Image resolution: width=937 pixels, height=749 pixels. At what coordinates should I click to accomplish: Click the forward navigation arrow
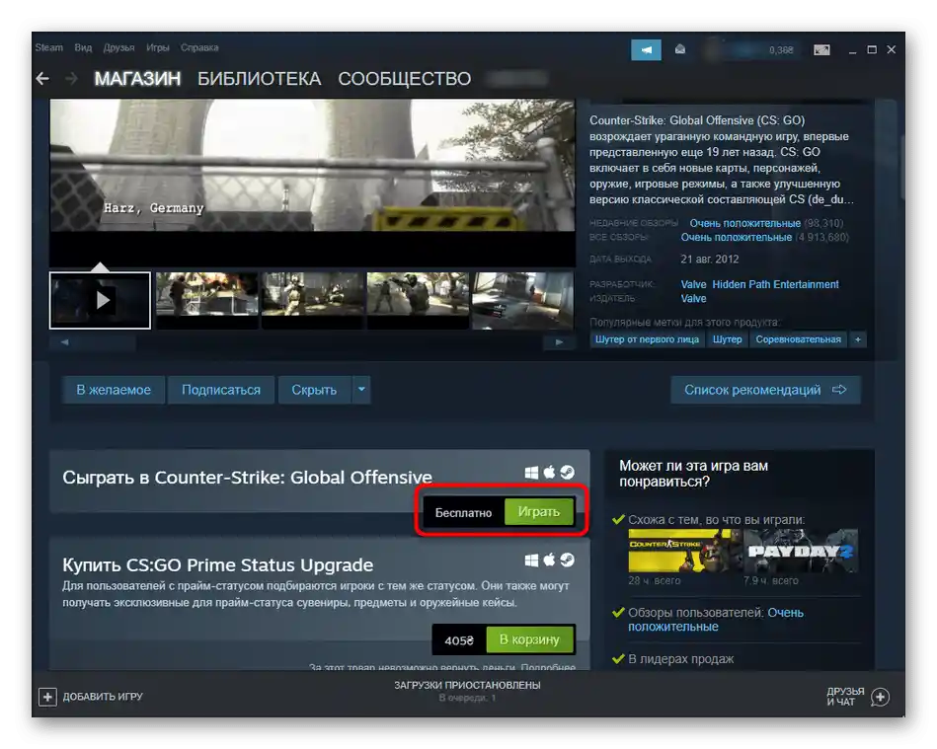pos(71,78)
